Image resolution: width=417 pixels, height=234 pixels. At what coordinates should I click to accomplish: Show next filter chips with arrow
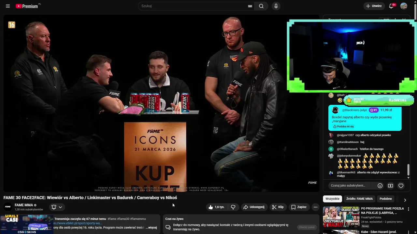[405, 200]
